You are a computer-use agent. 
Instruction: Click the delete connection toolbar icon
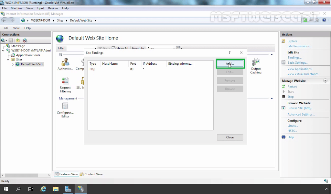25,40
